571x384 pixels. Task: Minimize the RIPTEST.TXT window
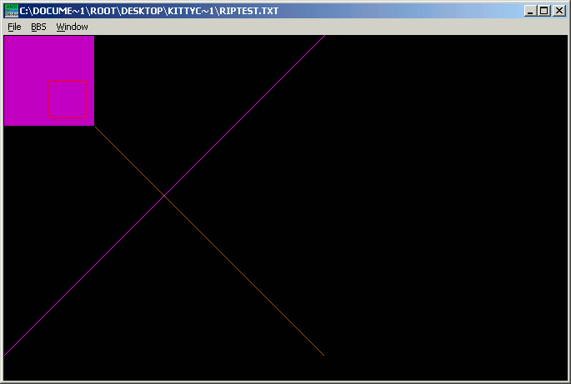530,11
